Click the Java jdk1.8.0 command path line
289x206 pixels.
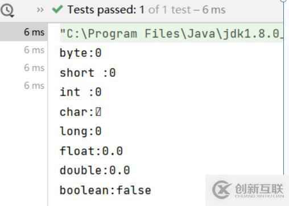(171, 33)
